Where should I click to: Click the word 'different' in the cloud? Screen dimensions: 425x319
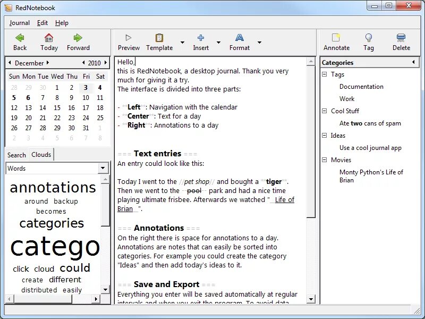pyautogui.click(x=65, y=280)
